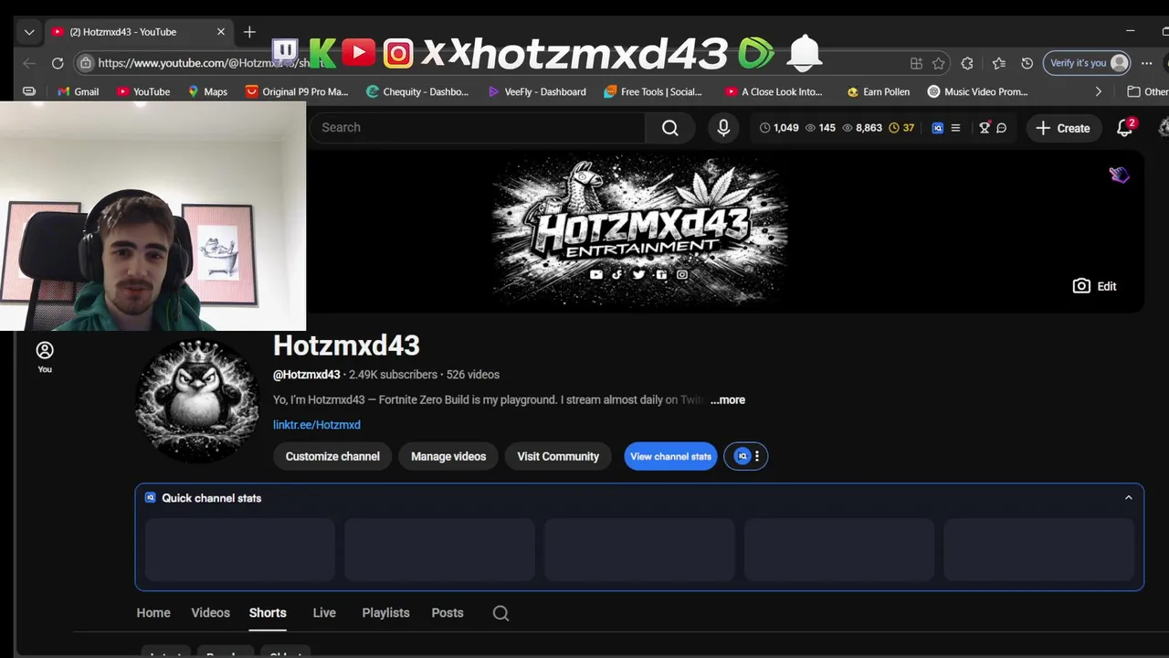1169x658 pixels.
Task: Open the linktr.ee/Hotzmxd link
Action: pos(317,425)
